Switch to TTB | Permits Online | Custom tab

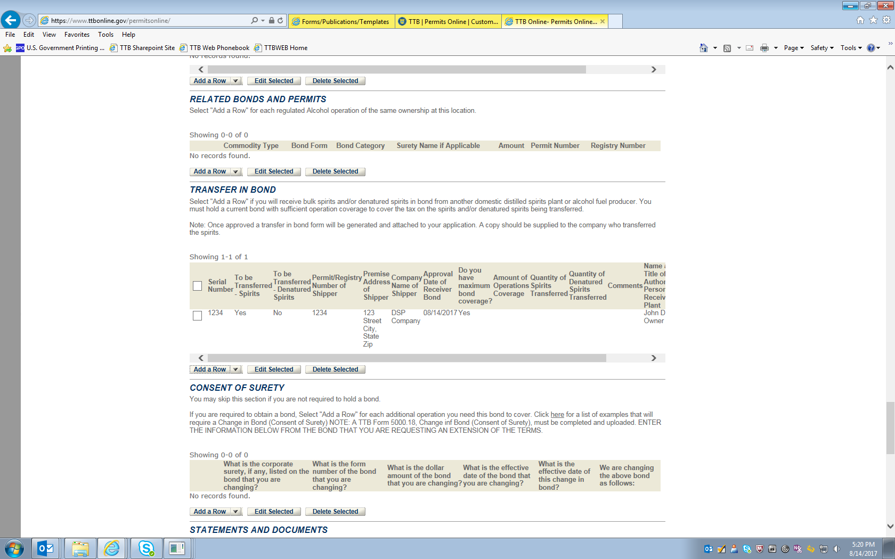coord(448,21)
